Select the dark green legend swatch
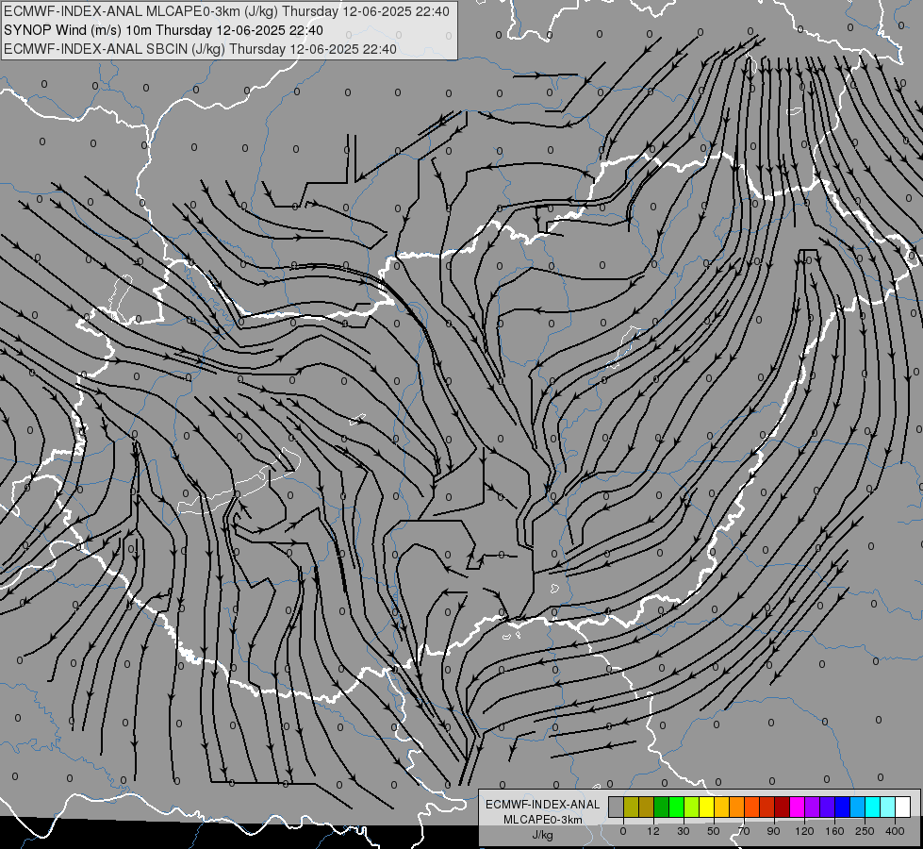923x849 pixels. click(662, 807)
